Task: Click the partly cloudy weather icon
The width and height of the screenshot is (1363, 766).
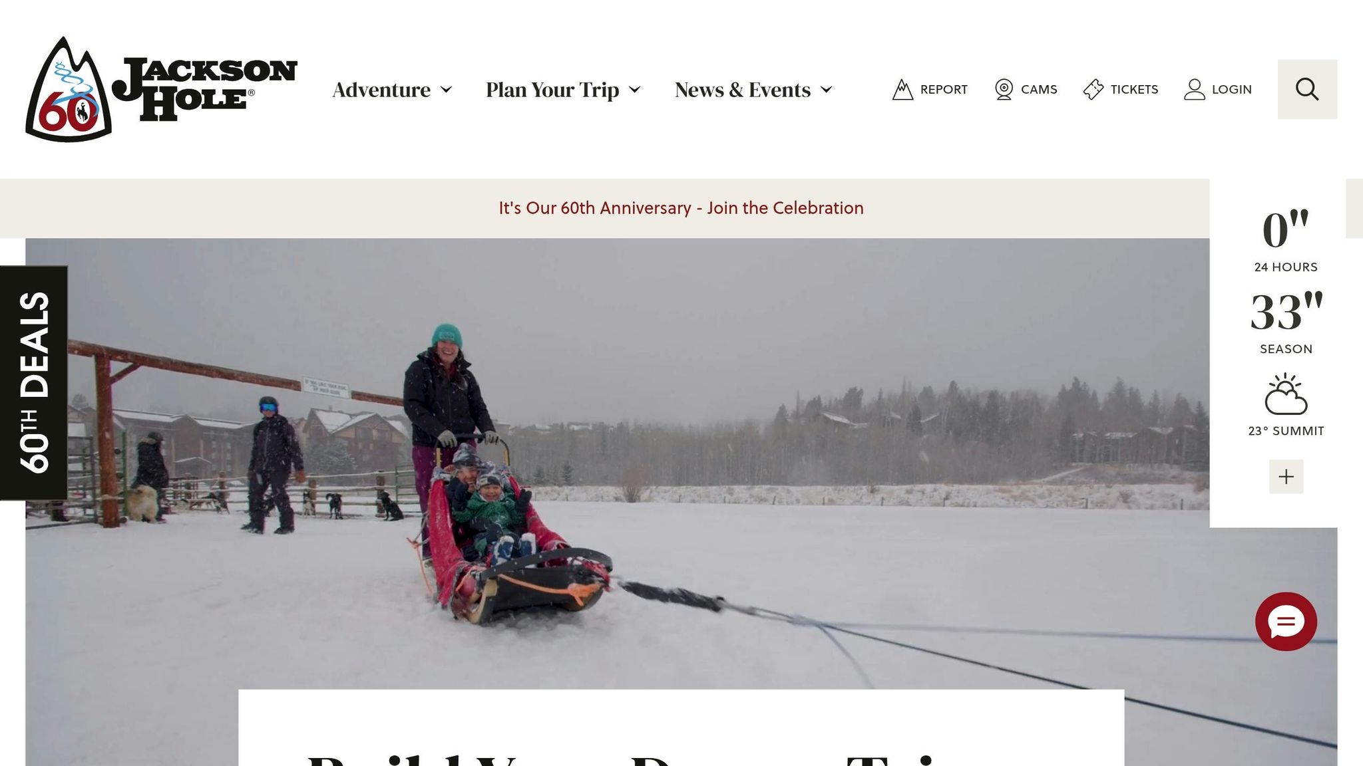Action: point(1286,394)
